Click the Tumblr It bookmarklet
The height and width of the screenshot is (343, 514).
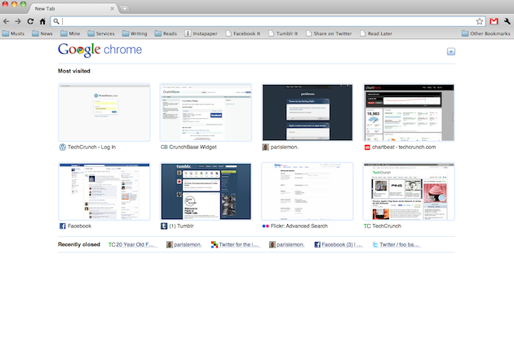283,33
